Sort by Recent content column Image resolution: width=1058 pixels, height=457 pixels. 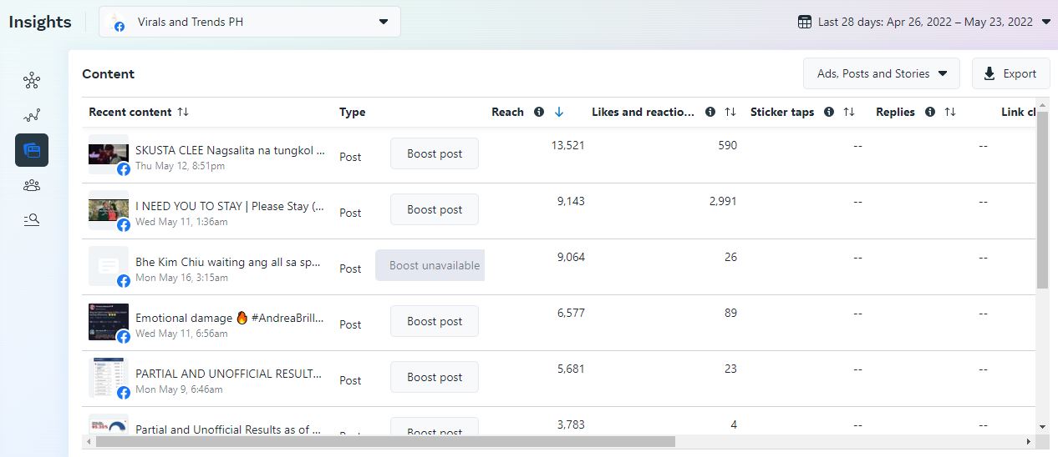tap(183, 112)
